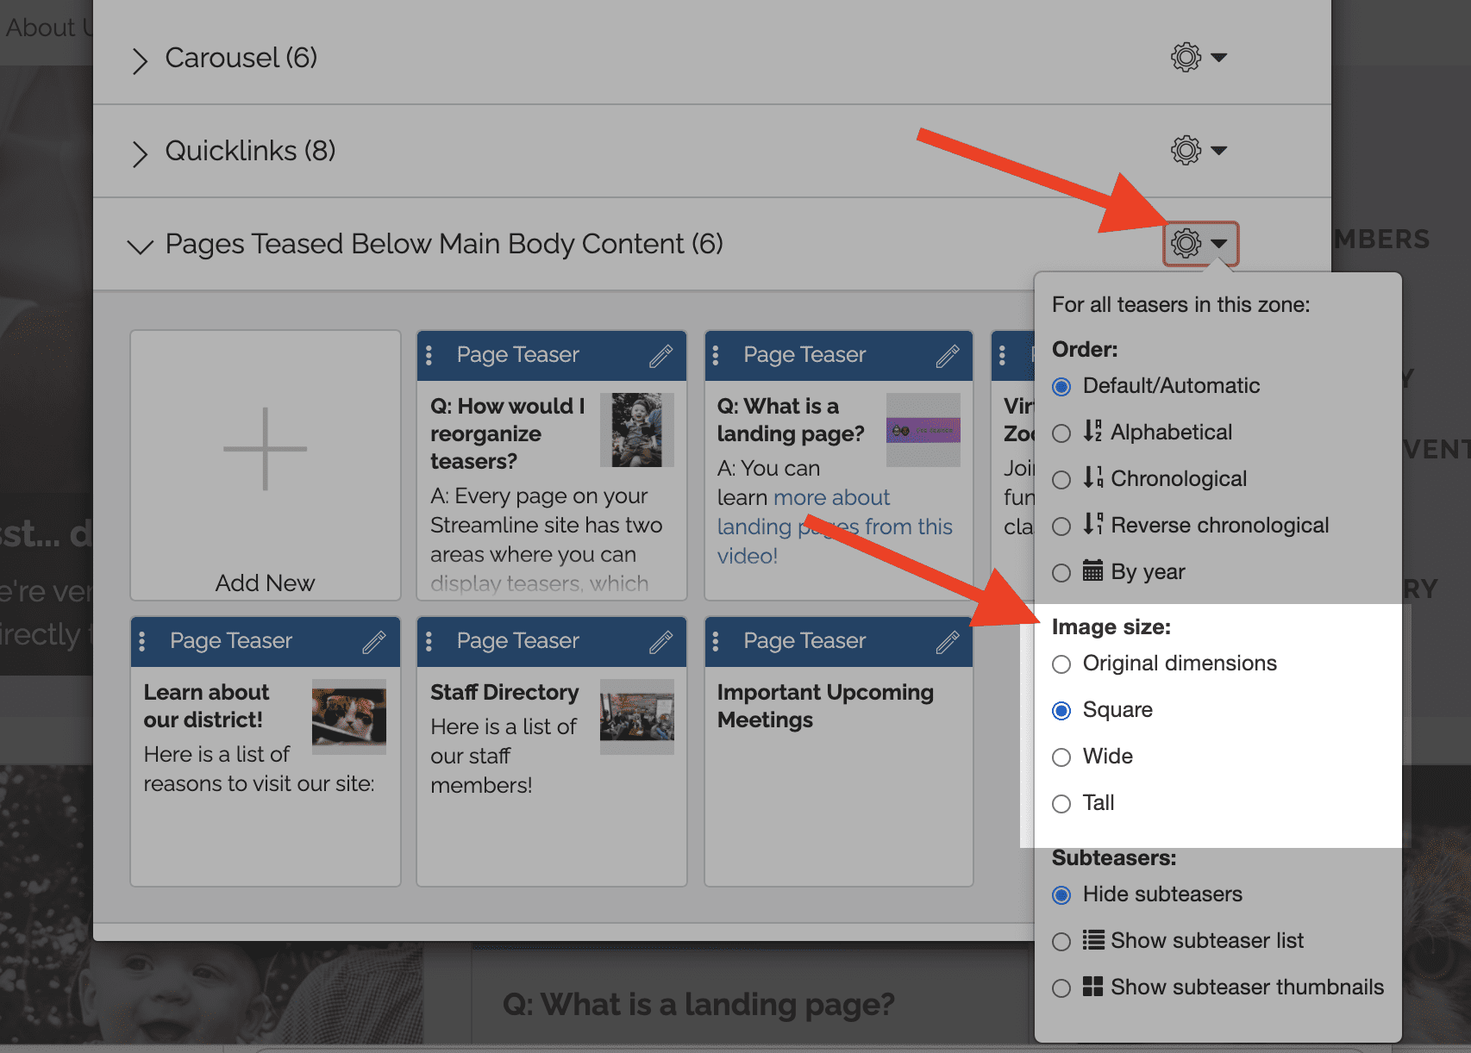Select Reverse chronological order
Image resolution: width=1471 pixels, height=1053 pixels.
click(x=1061, y=526)
